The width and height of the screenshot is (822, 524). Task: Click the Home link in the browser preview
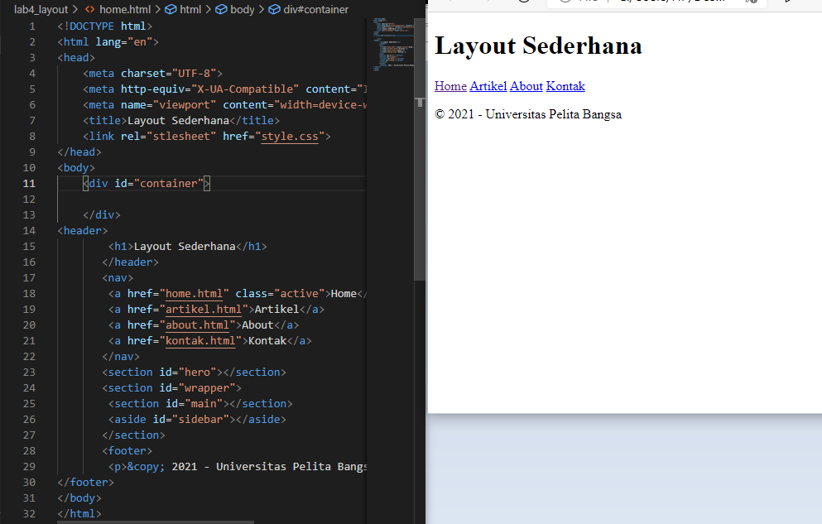click(449, 85)
